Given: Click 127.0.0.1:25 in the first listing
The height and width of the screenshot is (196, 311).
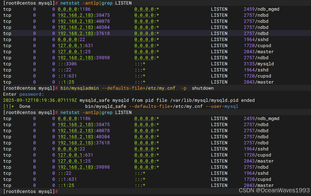Looking at the screenshot, I should point(74,52).
